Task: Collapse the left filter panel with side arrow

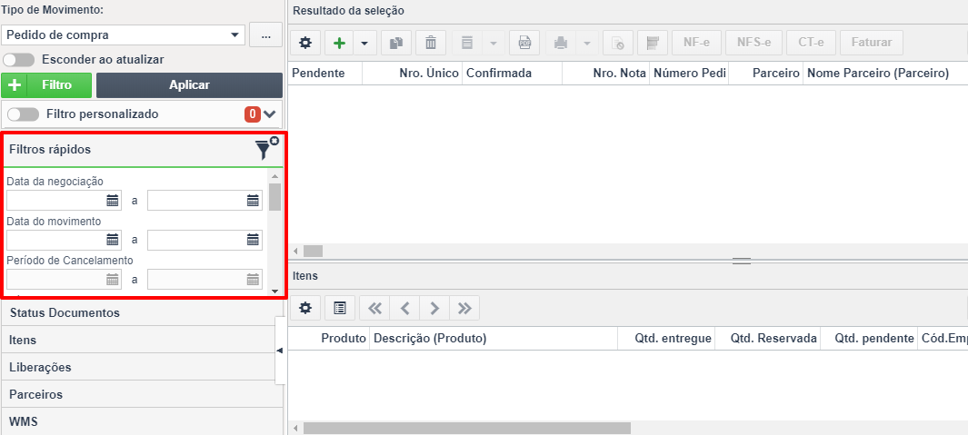Action: [x=280, y=351]
